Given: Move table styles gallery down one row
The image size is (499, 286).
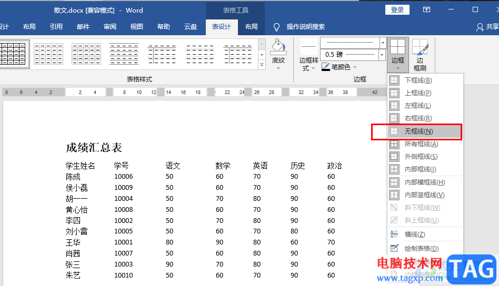Looking at the screenshot, I should 262,55.
